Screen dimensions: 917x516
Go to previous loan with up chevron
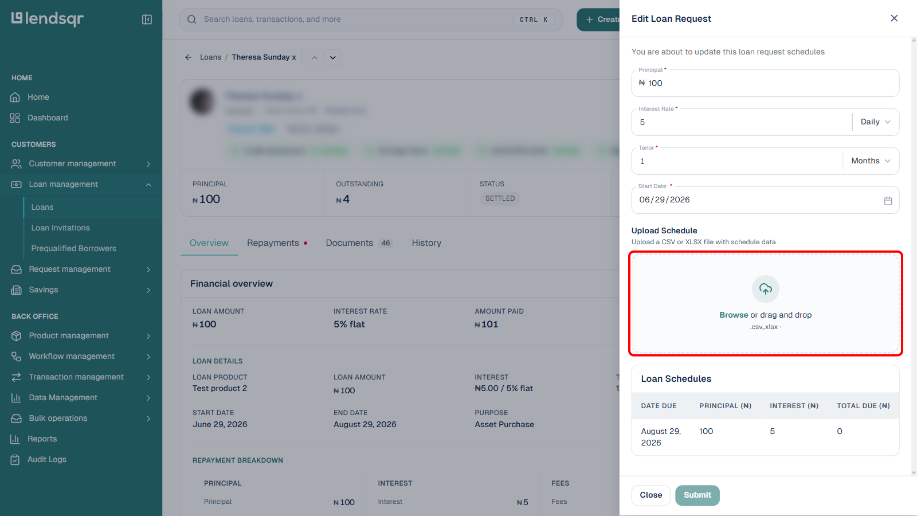point(314,57)
